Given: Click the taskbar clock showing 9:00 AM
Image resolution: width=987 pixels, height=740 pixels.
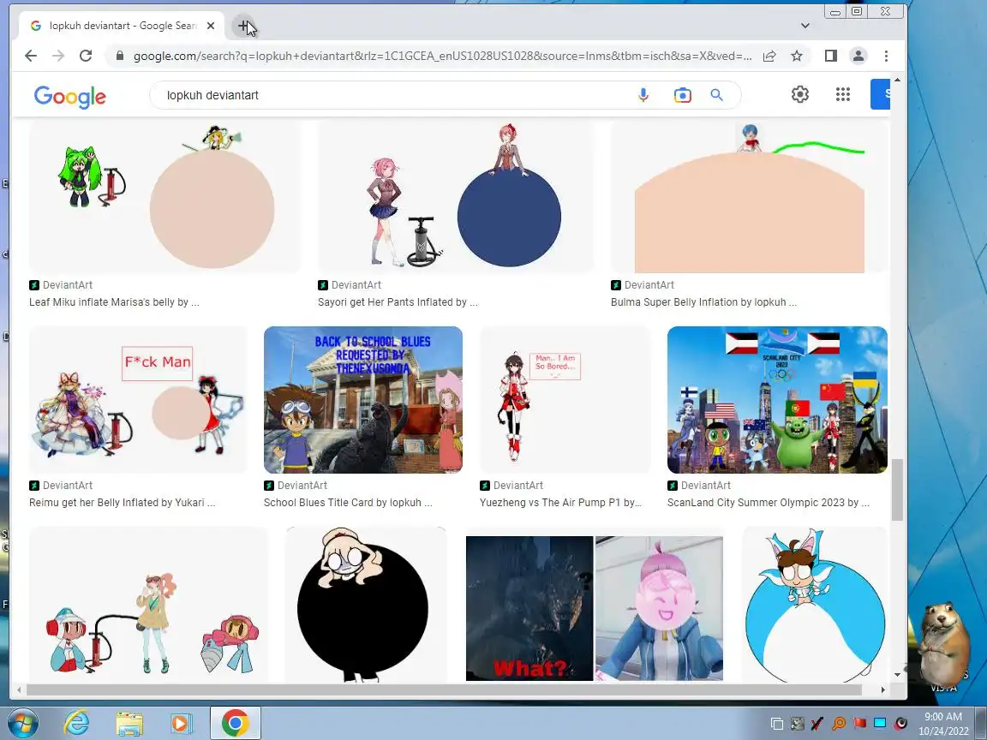Looking at the screenshot, I should pos(943,717).
